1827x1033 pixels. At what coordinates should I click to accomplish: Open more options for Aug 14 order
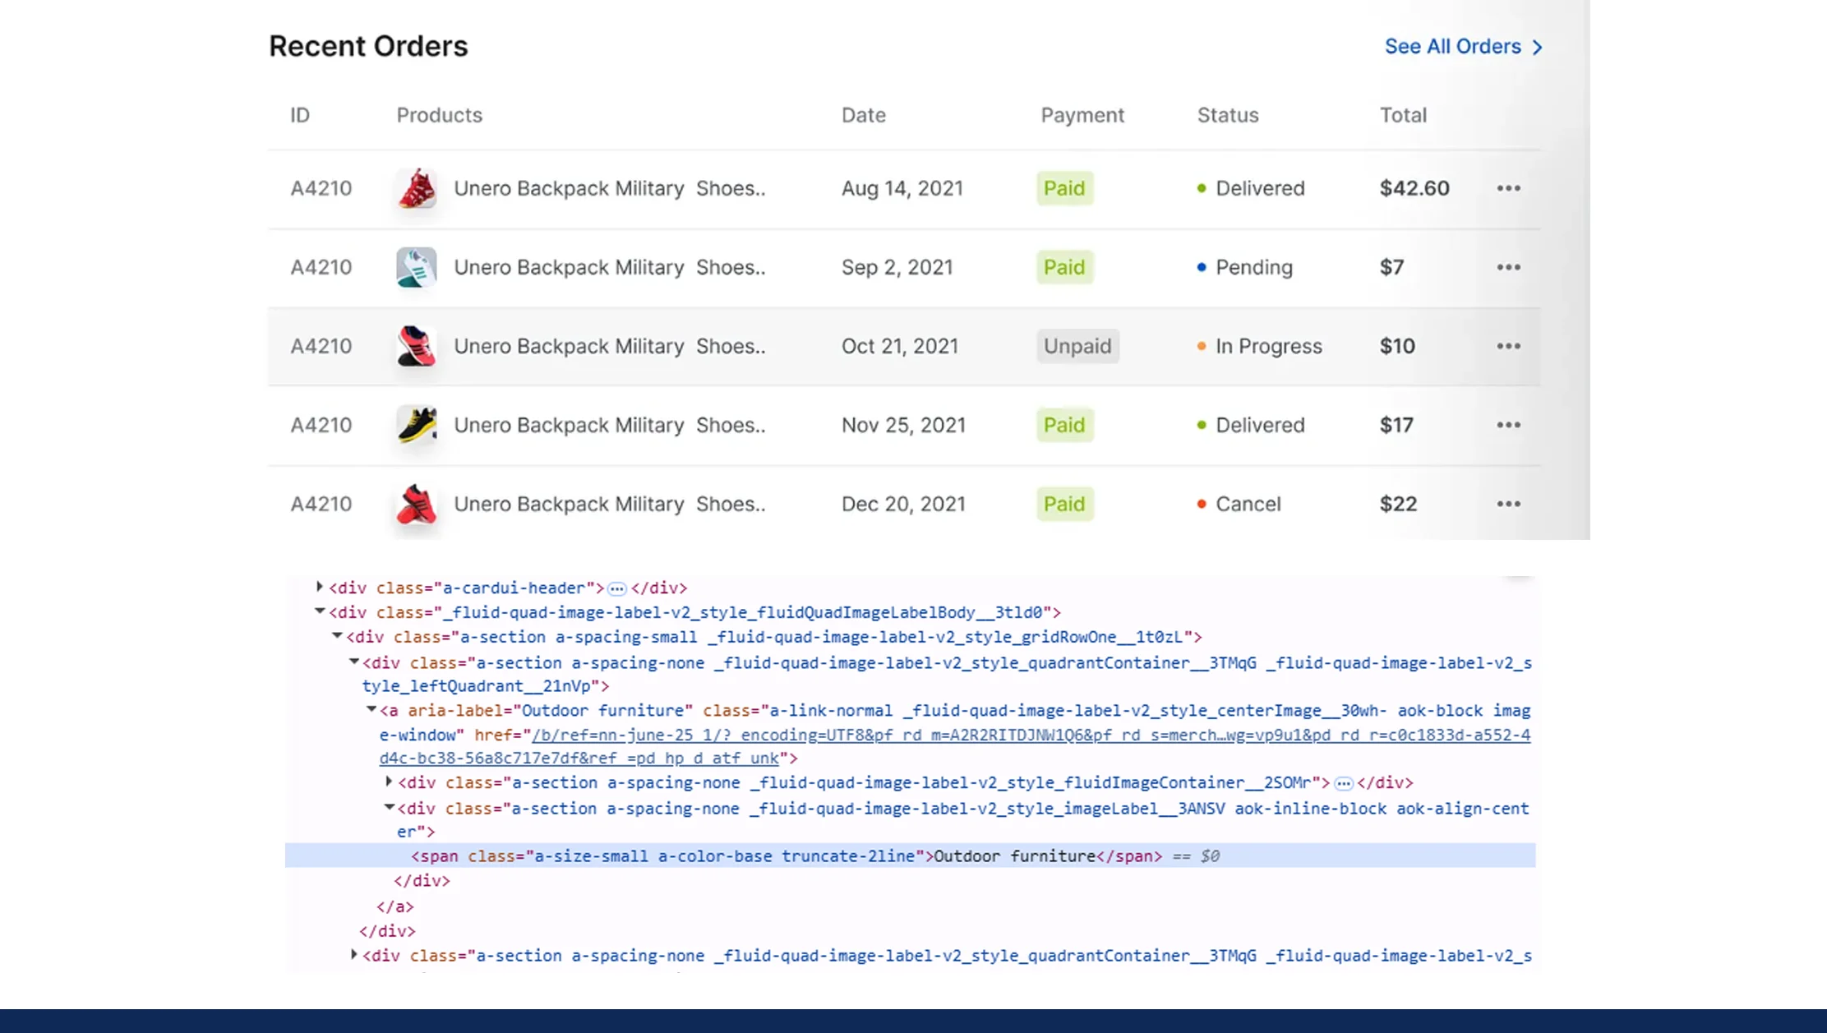tap(1508, 188)
